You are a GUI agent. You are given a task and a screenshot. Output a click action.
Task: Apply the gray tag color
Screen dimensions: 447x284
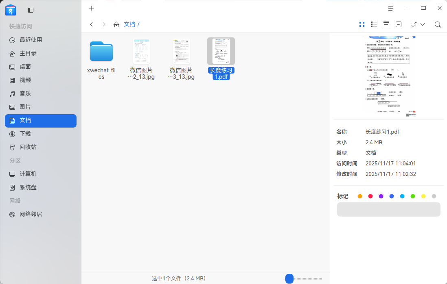[434, 196]
